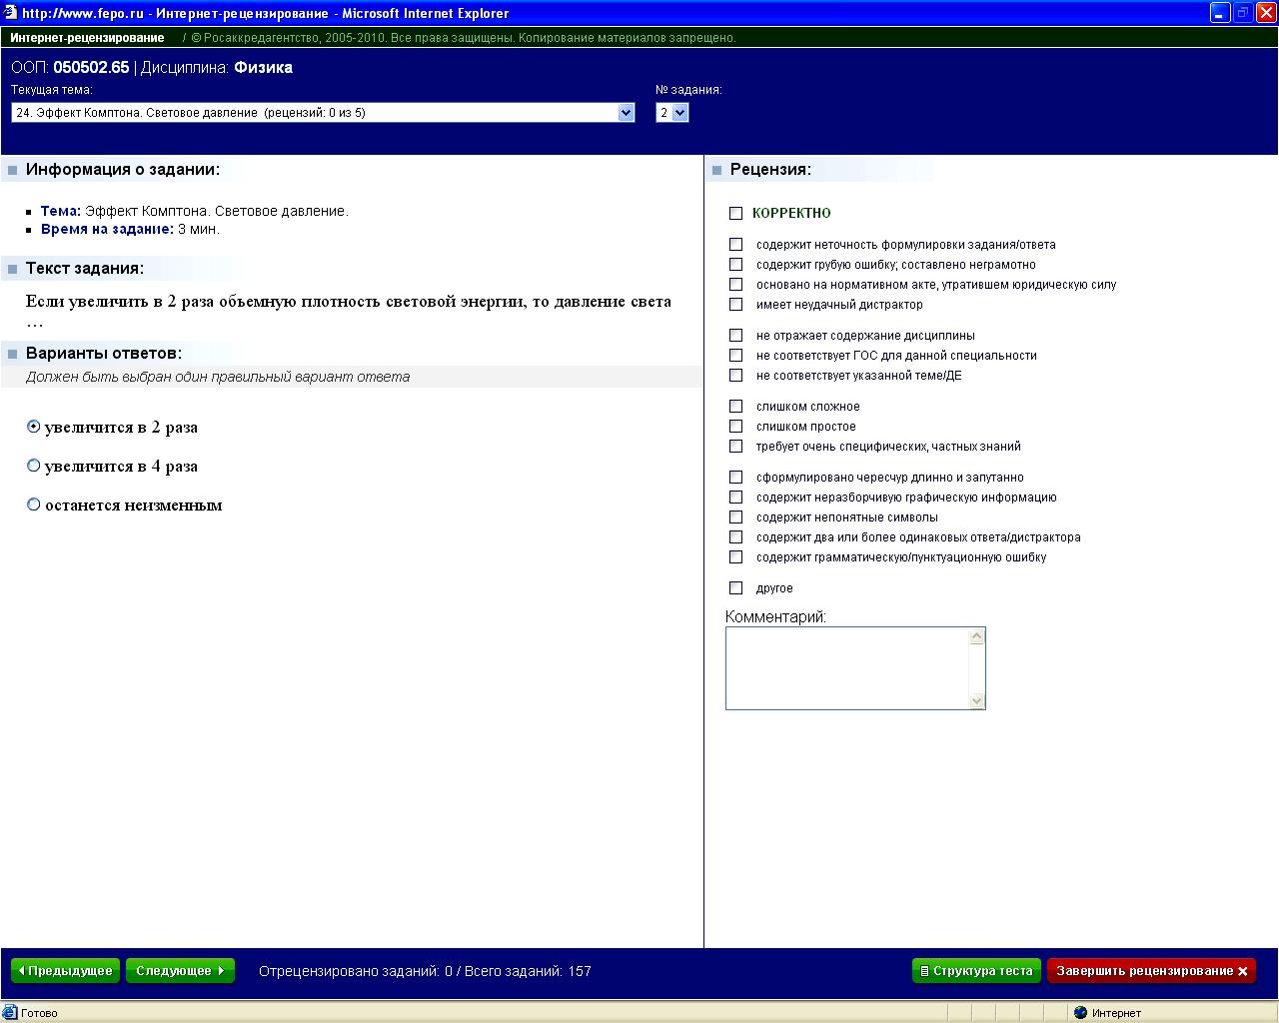Click comment box scroll-down arrow
The width and height of the screenshot is (1279, 1023).
tap(977, 701)
